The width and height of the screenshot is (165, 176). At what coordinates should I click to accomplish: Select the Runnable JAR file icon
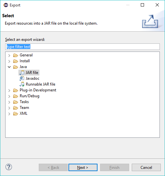pyautogui.click(x=22, y=84)
